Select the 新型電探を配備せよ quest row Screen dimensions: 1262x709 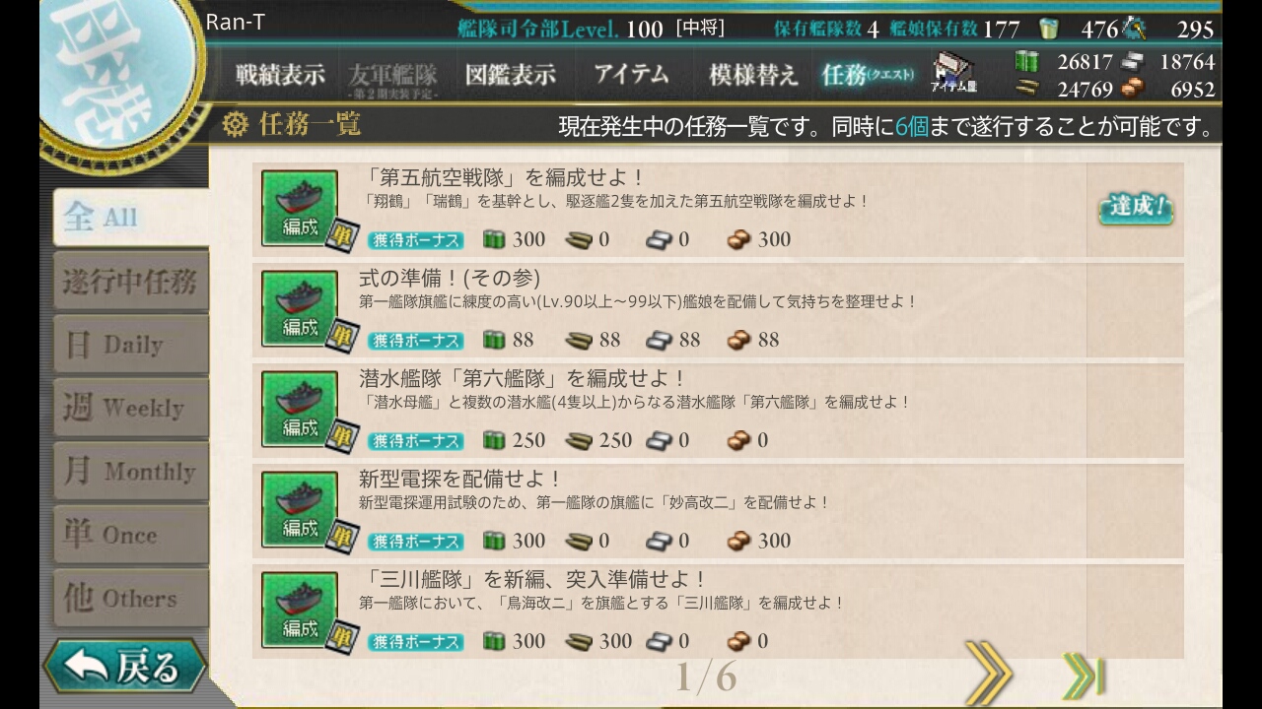point(718,509)
